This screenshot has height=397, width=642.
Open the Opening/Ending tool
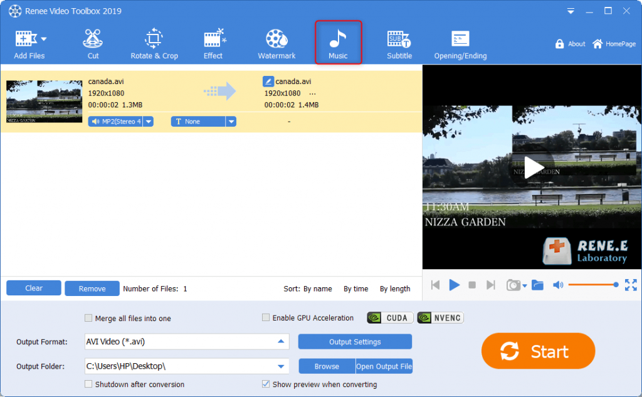(460, 44)
